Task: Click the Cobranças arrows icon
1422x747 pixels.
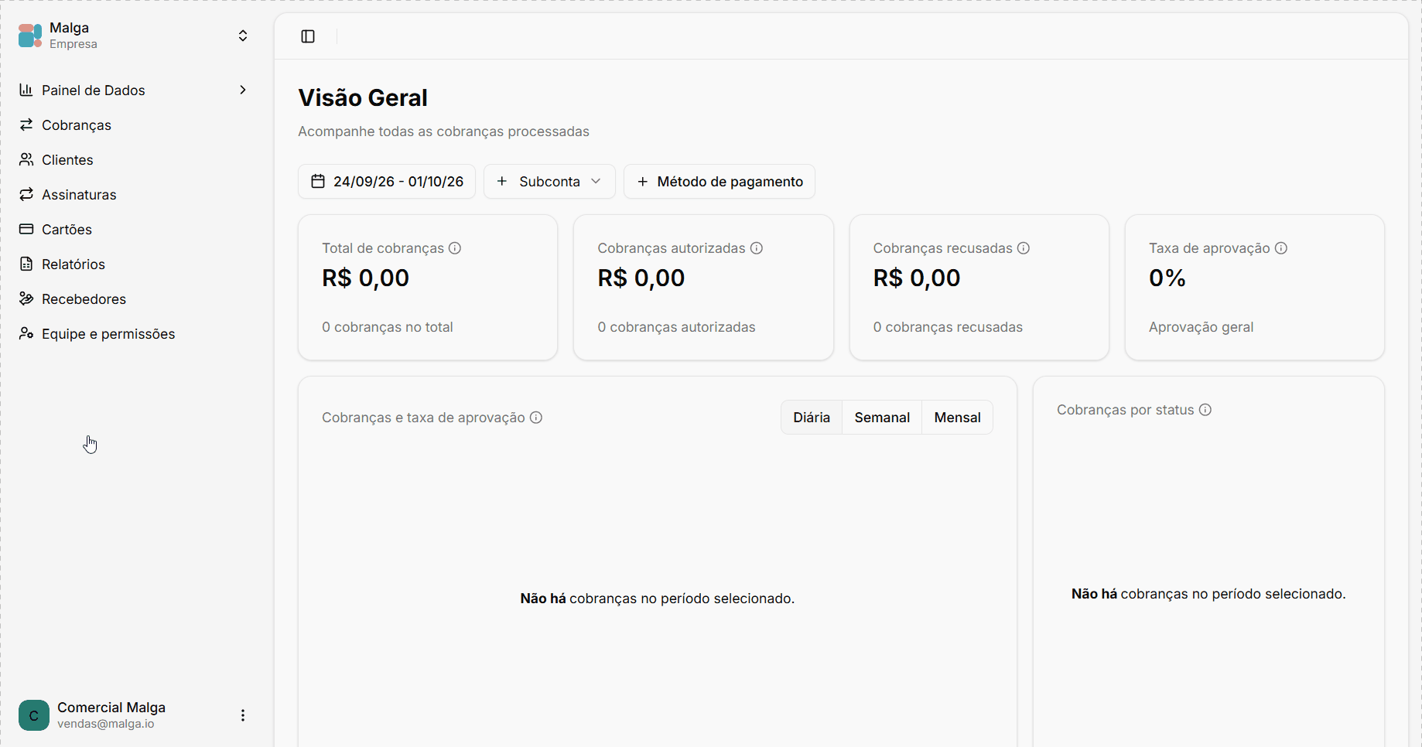Action: pos(26,124)
